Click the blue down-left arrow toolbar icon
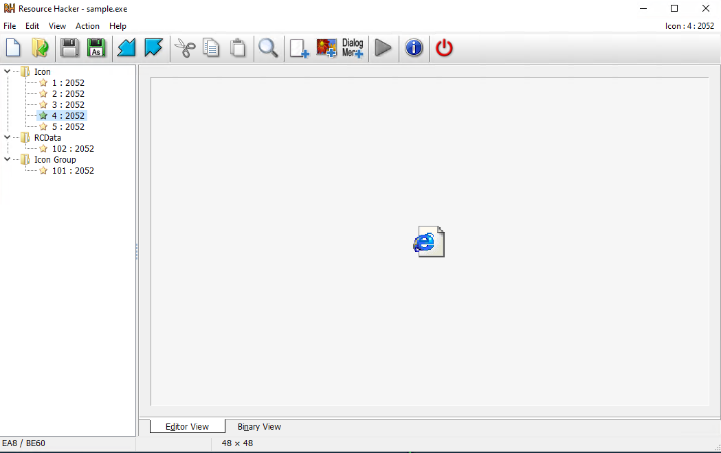 [x=126, y=48]
